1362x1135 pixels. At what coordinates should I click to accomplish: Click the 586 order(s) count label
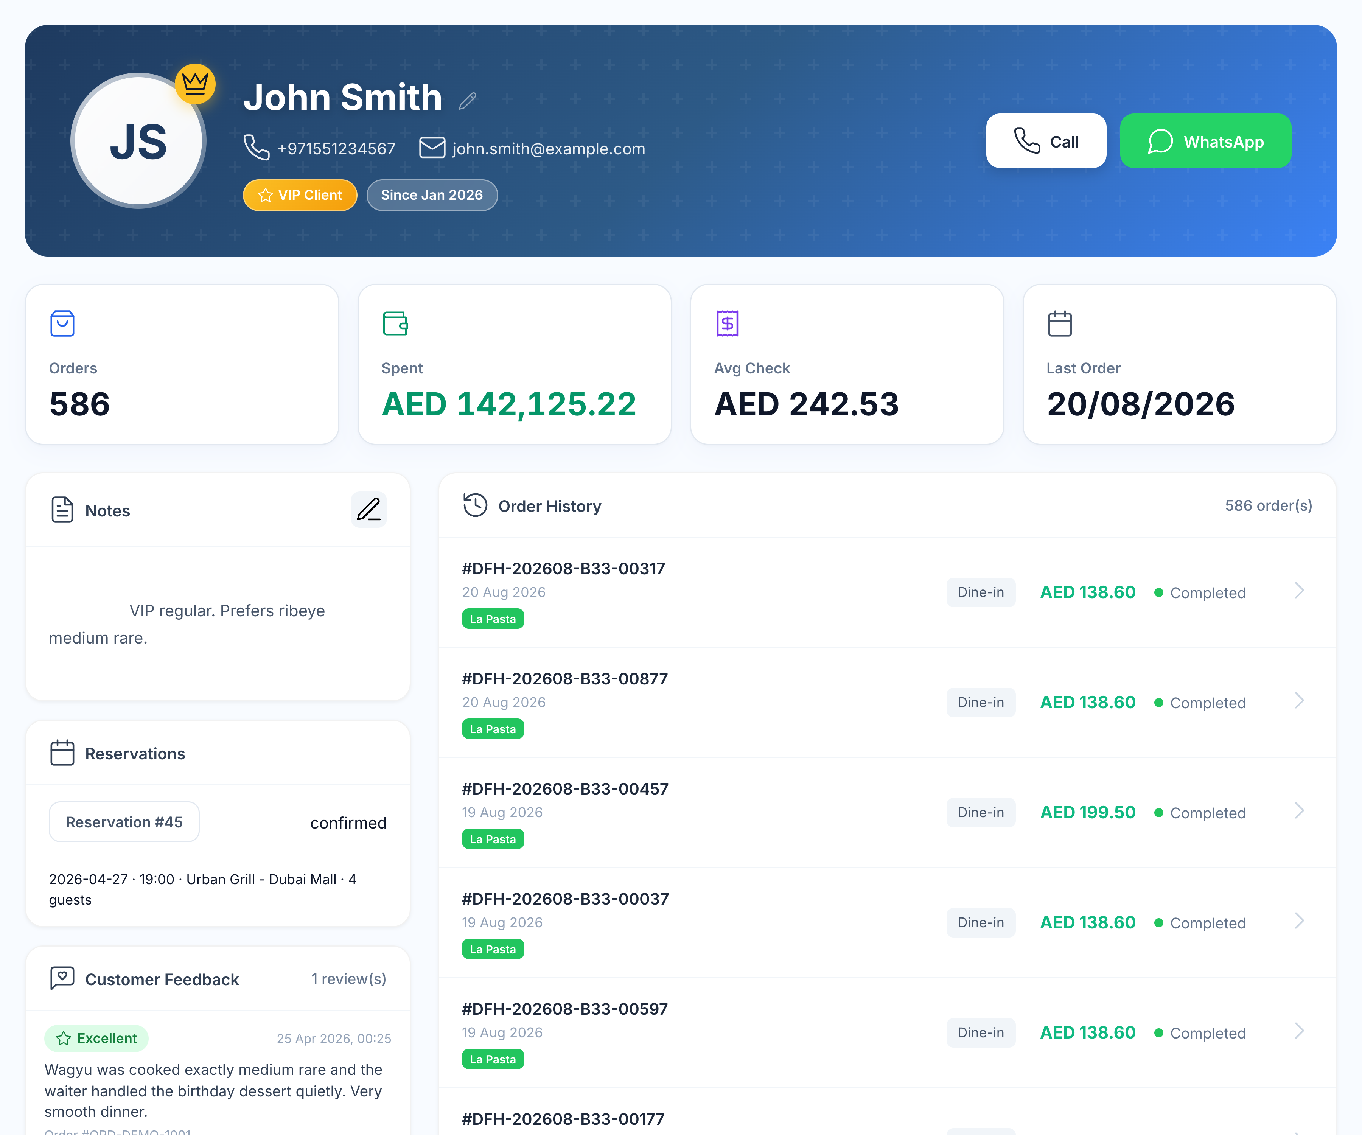pyautogui.click(x=1269, y=505)
